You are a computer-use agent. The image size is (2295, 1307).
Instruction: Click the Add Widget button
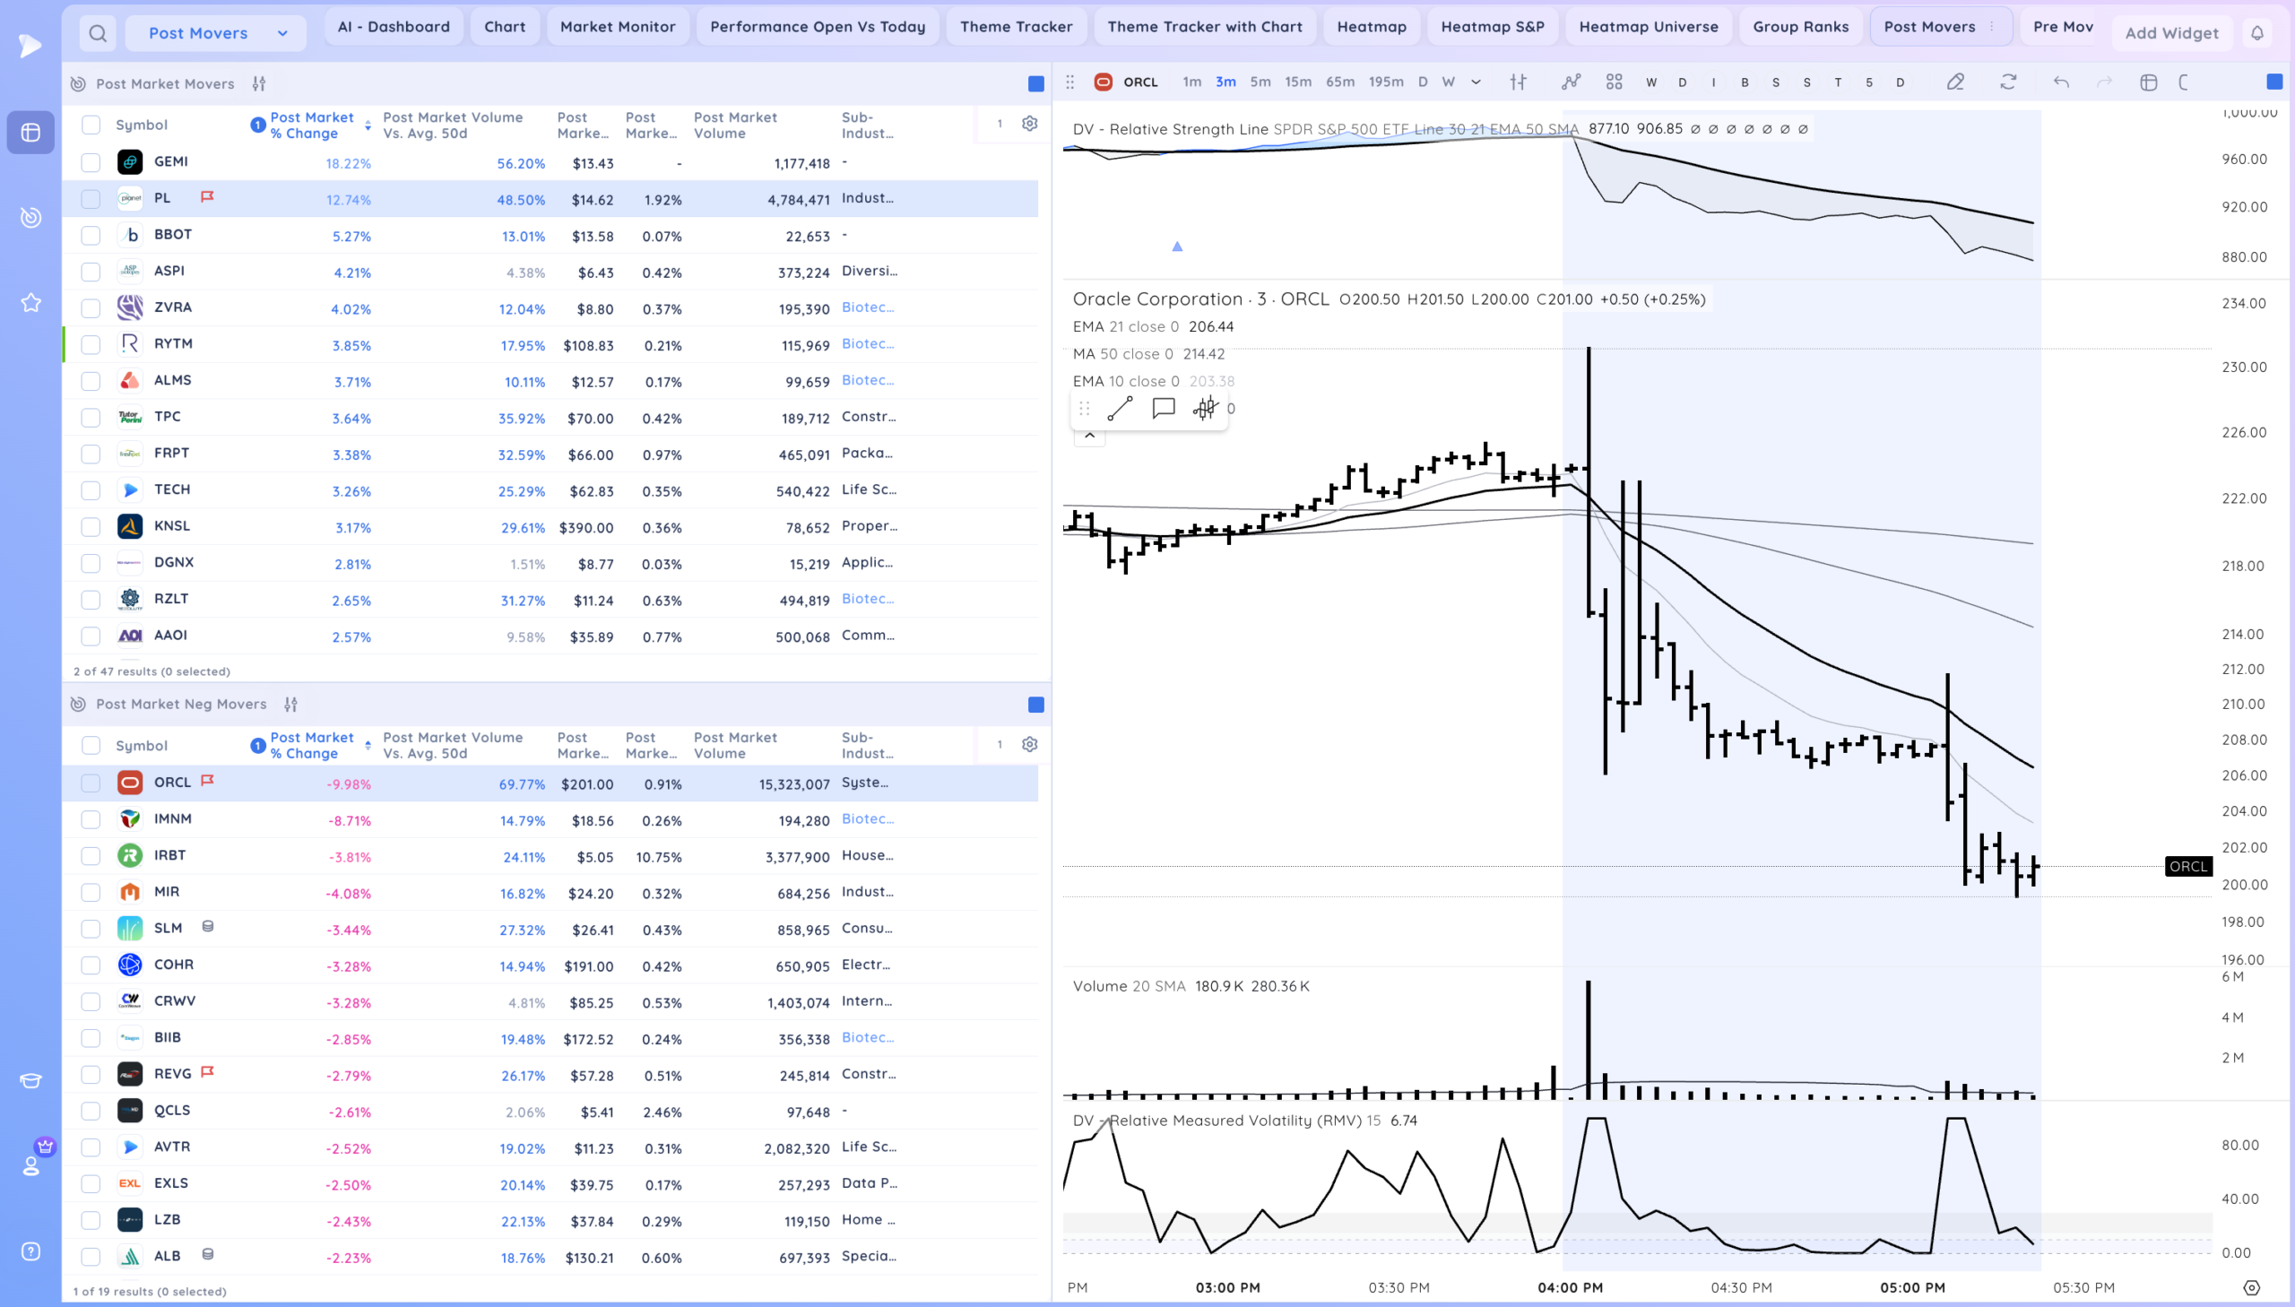point(2170,33)
